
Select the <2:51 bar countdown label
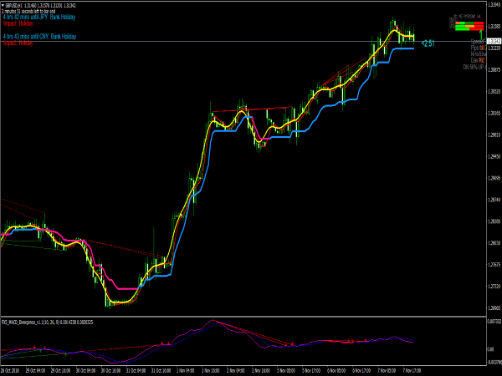pyautogui.click(x=428, y=43)
